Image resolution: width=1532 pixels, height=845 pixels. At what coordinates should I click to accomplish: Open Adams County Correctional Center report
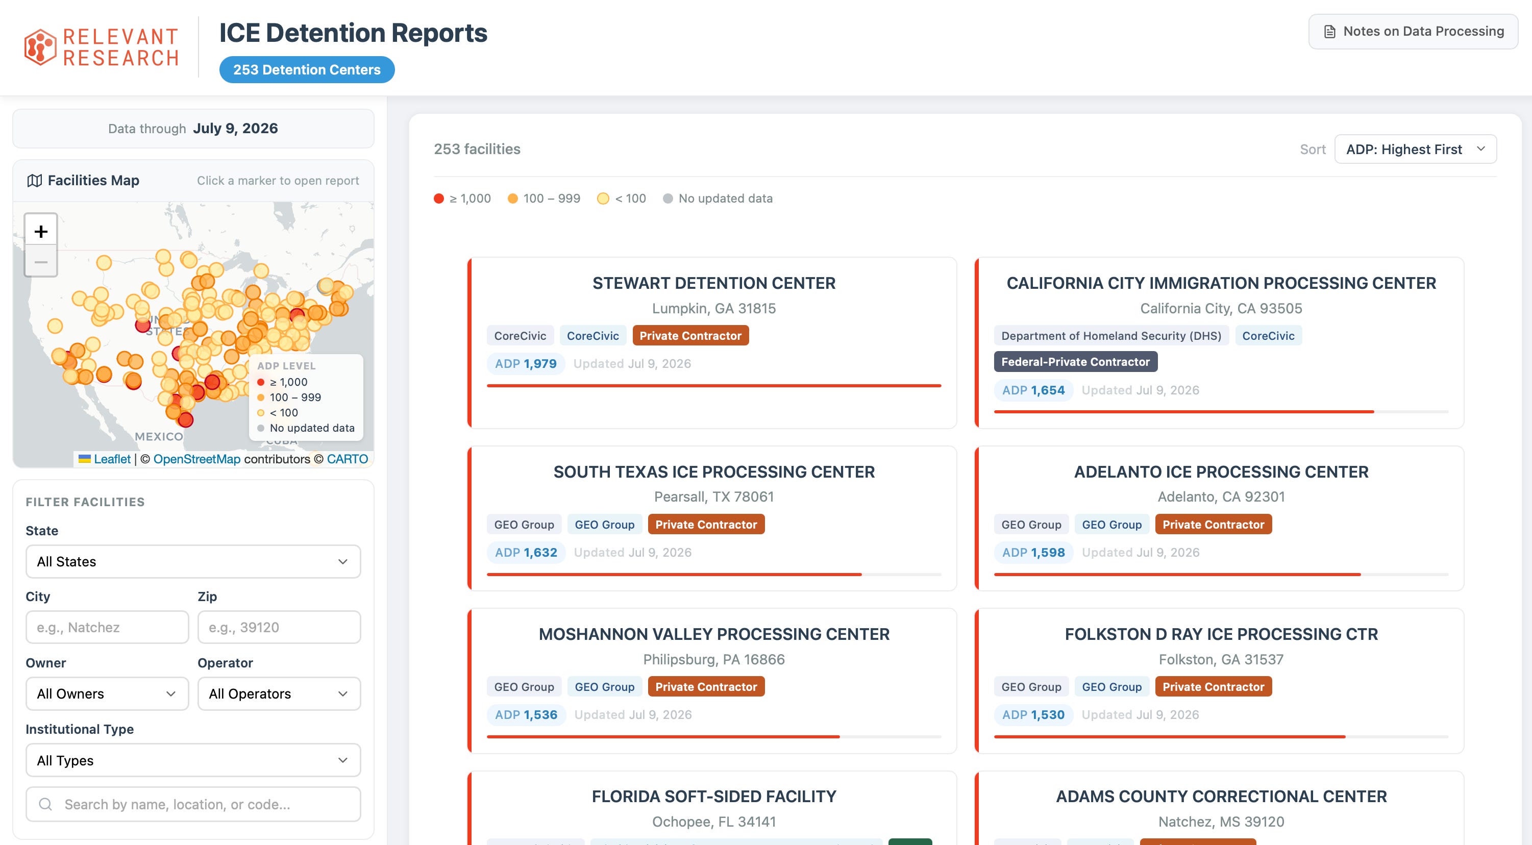click(x=1221, y=796)
